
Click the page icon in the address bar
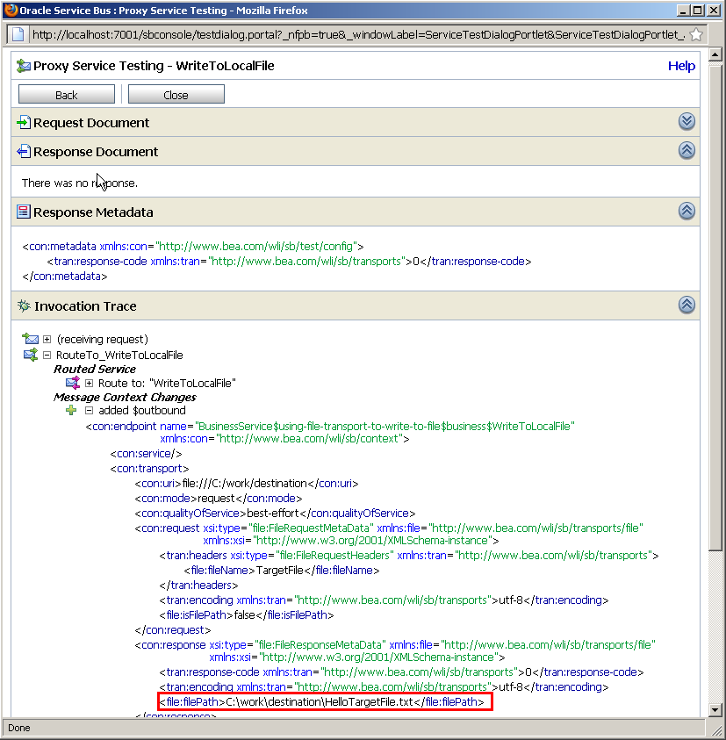(x=18, y=34)
